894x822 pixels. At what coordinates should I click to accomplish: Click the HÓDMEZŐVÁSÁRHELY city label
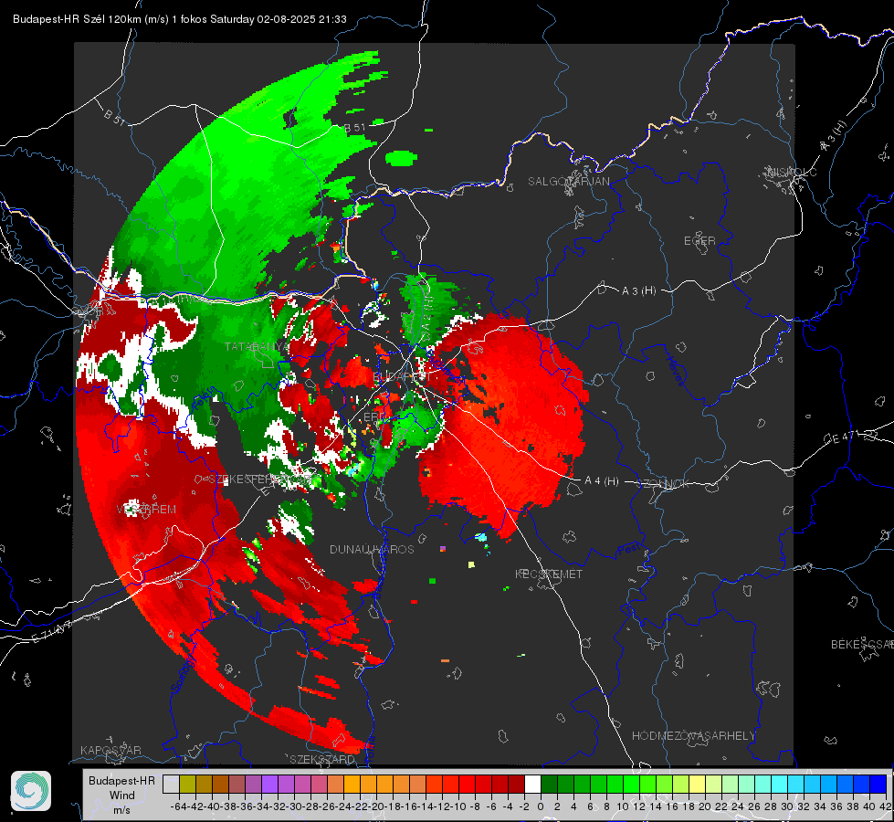click(x=693, y=736)
